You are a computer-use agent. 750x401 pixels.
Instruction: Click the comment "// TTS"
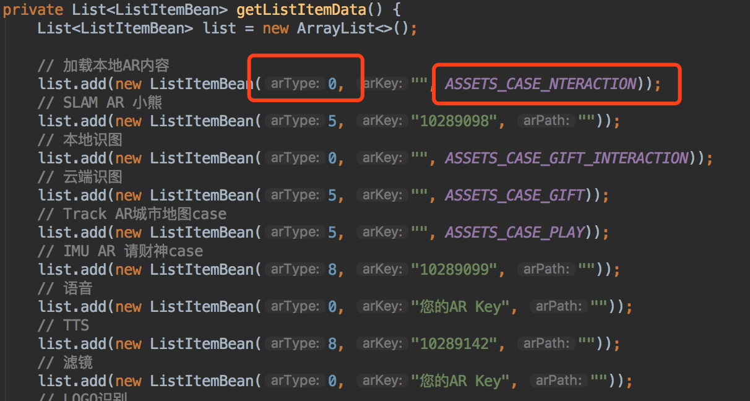(x=63, y=326)
